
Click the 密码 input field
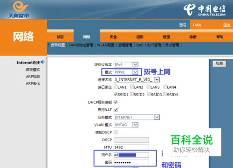pos(131,162)
